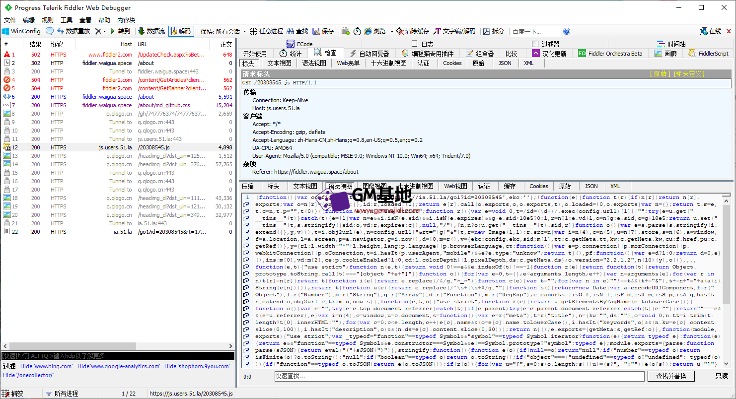736x399 pixels.
Task: Switch to the ECode tab
Action: point(299,44)
